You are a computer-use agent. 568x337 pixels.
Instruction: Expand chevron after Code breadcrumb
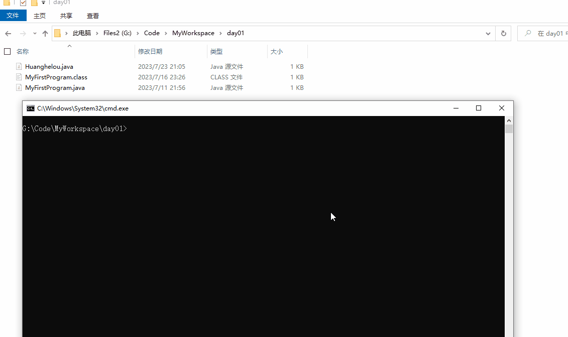166,33
